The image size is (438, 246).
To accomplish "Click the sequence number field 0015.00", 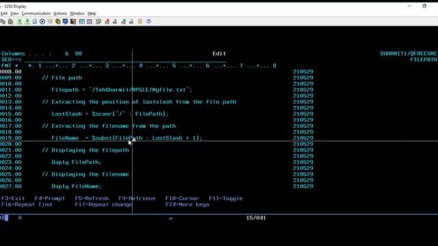I will [x=11, y=114].
